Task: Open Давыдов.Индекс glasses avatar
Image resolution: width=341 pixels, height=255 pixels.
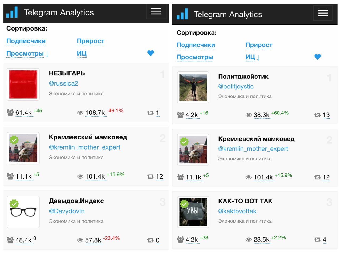Action: pyautogui.click(x=23, y=212)
